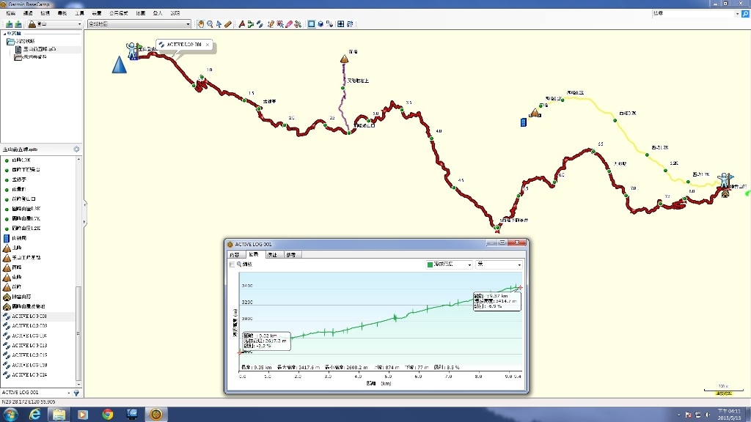Click the Receive from Device toolbar icon
Image resolution: width=751 pixels, height=422 pixels.
coord(18,24)
